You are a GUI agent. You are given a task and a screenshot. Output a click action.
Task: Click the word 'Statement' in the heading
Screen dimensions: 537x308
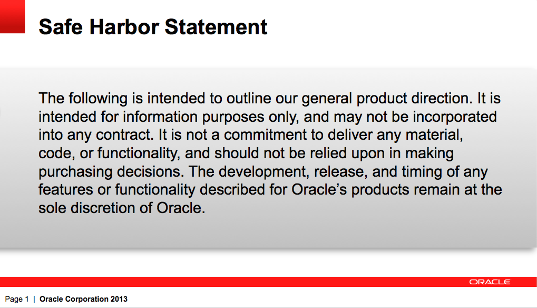click(x=216, y=27)
